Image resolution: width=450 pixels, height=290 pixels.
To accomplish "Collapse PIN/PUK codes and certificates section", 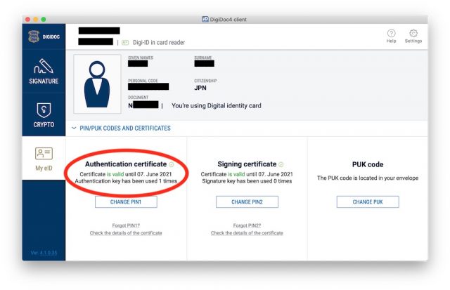I will click(x=125, y=128).
